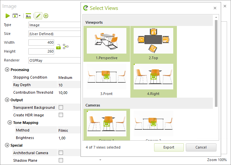Open the Renderer OSPRay dropdown
The image size is (231, 165).
[x=54, y=60]
